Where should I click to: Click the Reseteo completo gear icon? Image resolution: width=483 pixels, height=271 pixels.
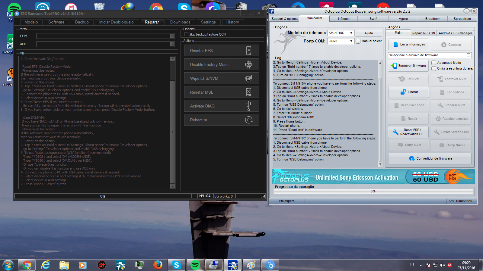(438, 119)
